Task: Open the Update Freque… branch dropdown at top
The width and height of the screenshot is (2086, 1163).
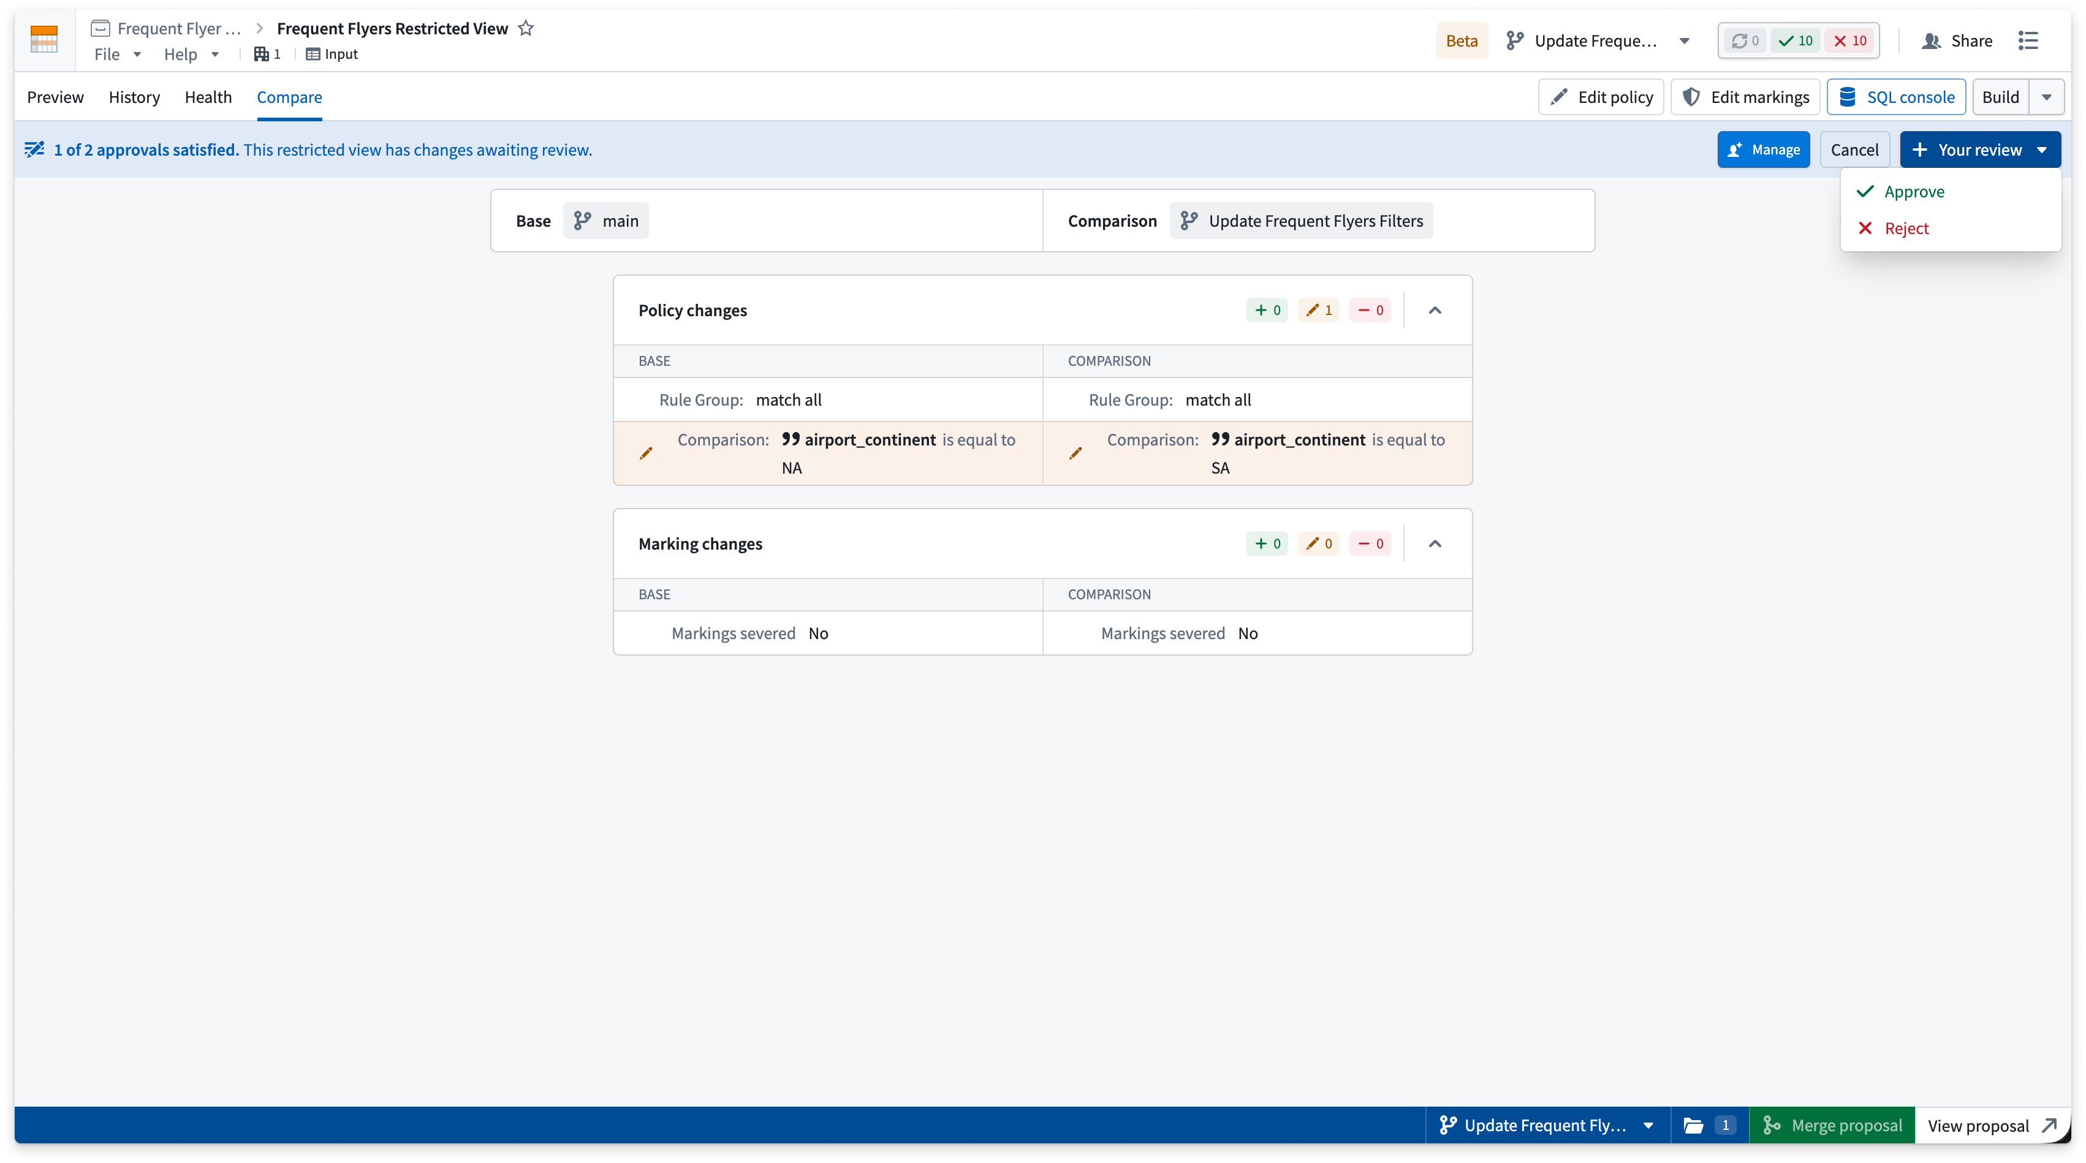Action: tap(1598, 40)
